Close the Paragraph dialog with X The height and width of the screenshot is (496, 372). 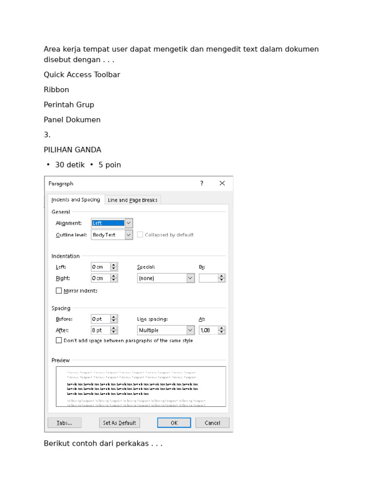click(222, 183)
